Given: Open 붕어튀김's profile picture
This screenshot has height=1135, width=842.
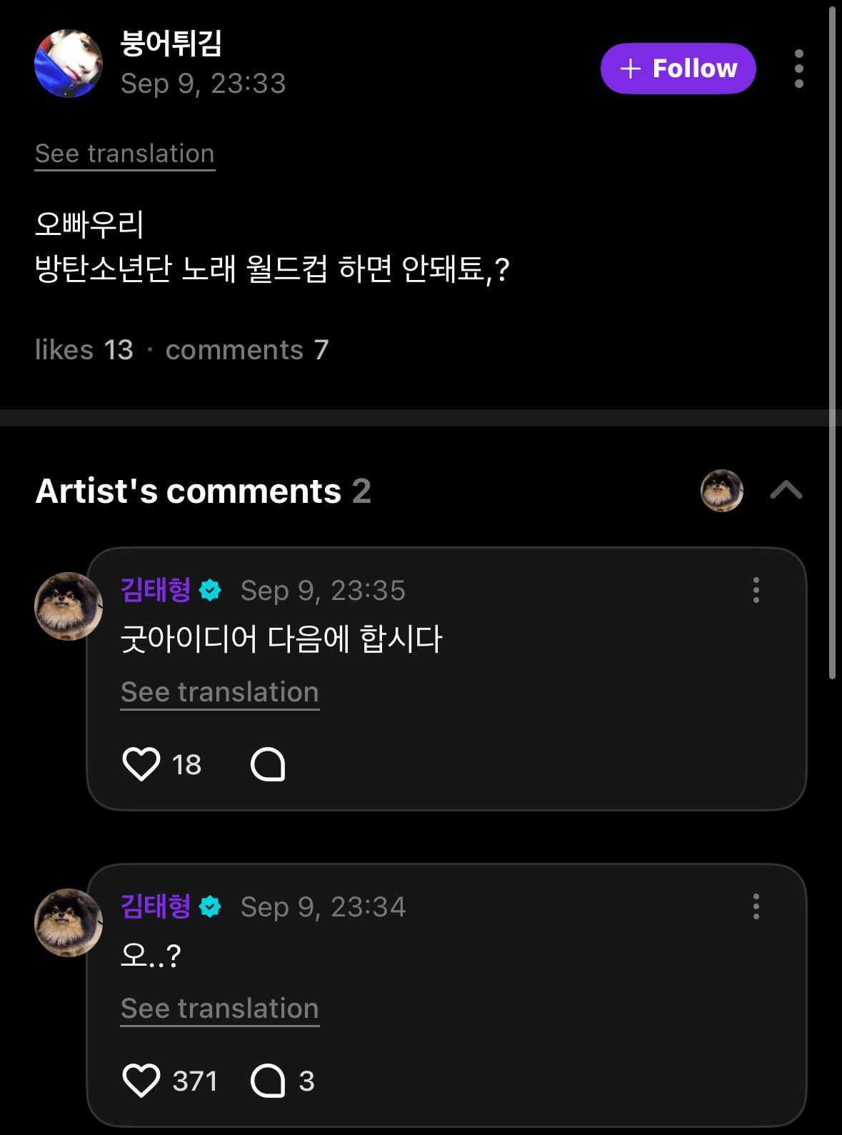Looking at the screenshot, I should coord(69,64).
